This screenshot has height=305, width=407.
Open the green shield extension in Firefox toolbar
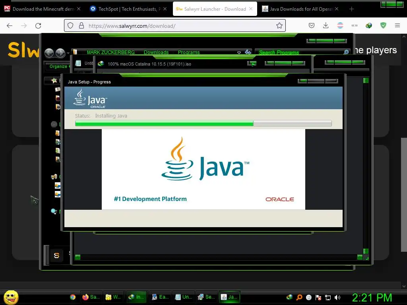click(383, 25)
